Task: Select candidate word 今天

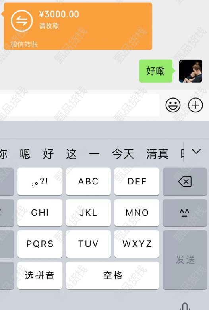Action: pos(123,154)
